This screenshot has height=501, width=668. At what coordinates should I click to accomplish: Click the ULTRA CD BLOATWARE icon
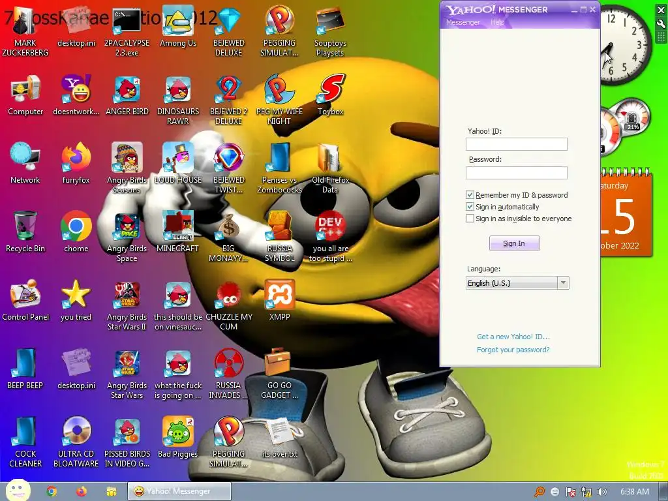tap(76, 442)
